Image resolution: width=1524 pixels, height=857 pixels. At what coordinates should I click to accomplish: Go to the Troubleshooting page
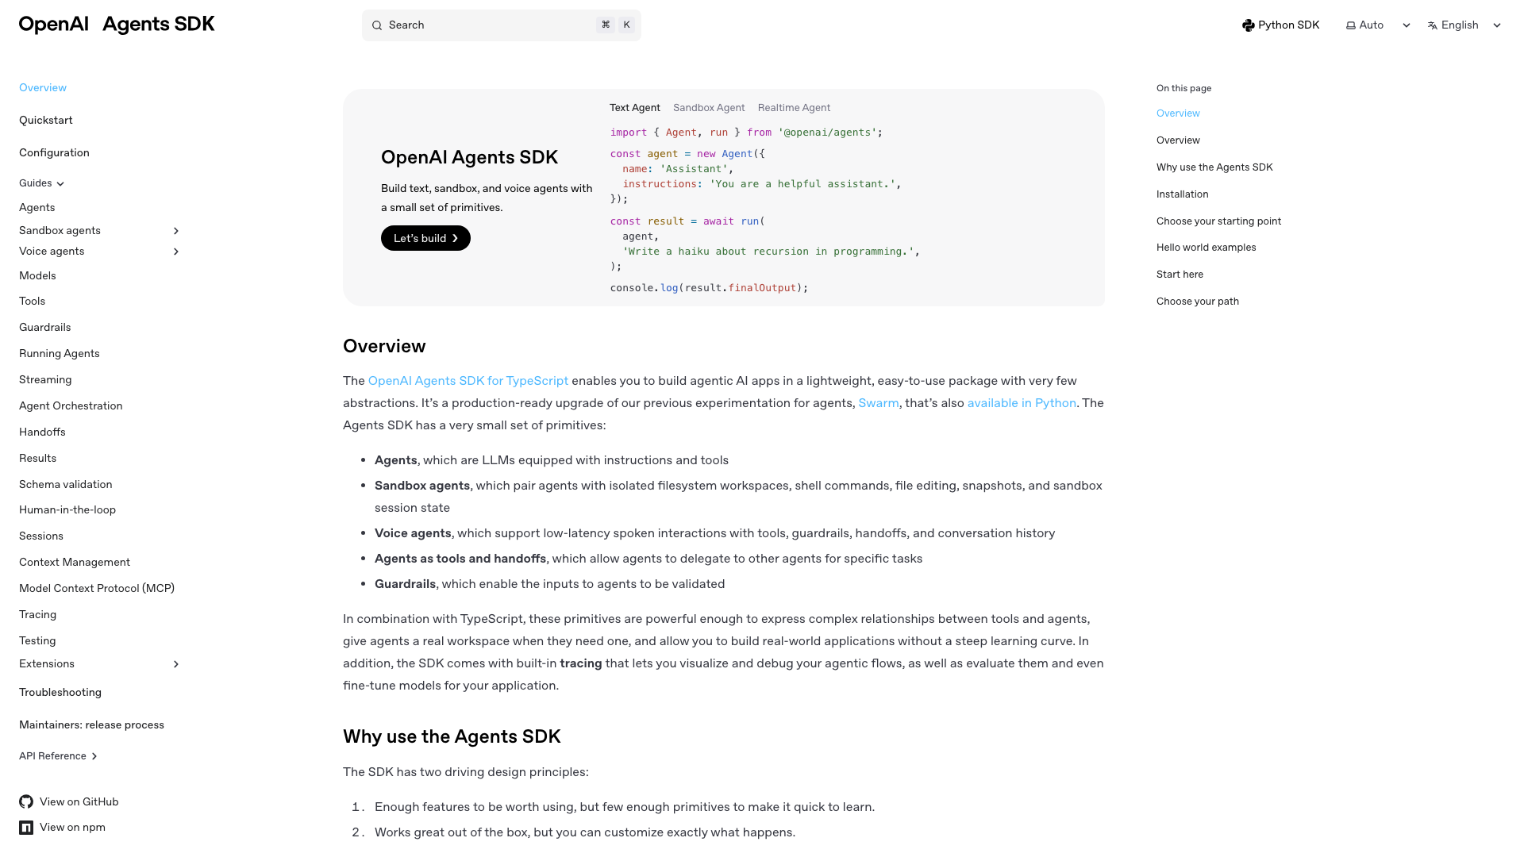(x=60, y=693)
